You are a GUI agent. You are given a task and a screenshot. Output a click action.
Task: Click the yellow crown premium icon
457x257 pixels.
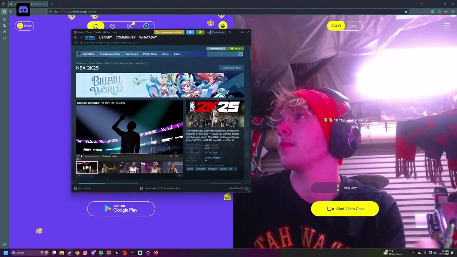coord(223,26)
